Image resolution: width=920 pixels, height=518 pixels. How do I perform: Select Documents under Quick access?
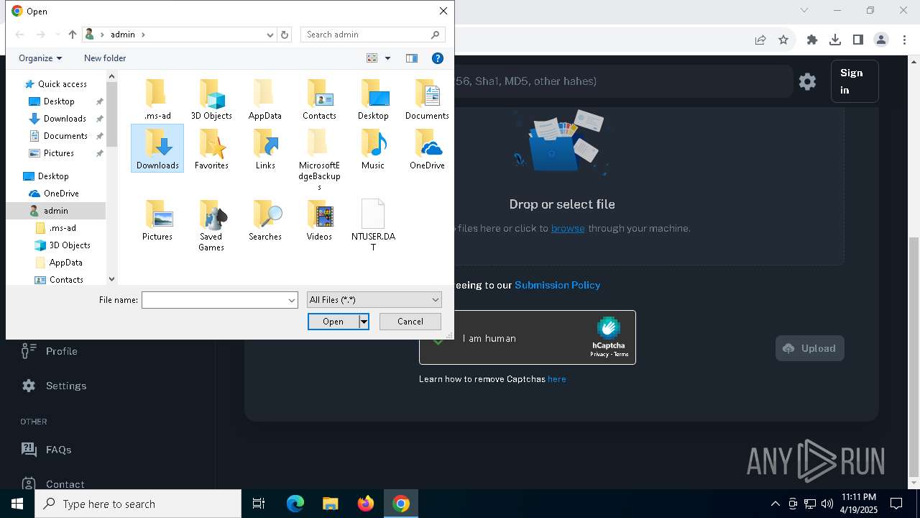65,136
